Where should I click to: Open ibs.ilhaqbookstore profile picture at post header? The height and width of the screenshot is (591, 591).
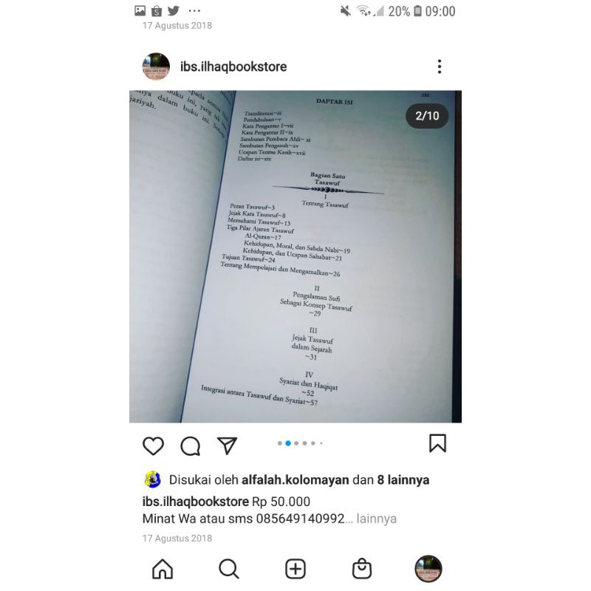[156, 66]
